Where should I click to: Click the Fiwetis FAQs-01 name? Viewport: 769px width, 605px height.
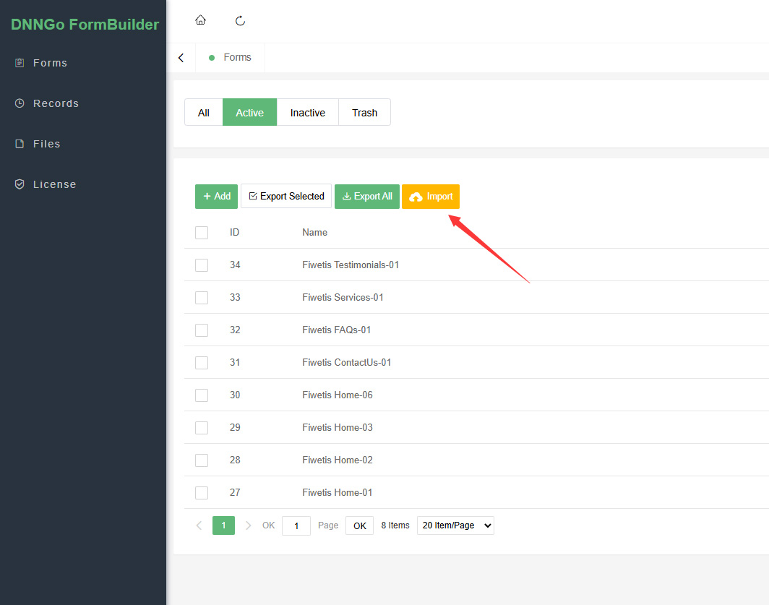click(x=337, y=330)
